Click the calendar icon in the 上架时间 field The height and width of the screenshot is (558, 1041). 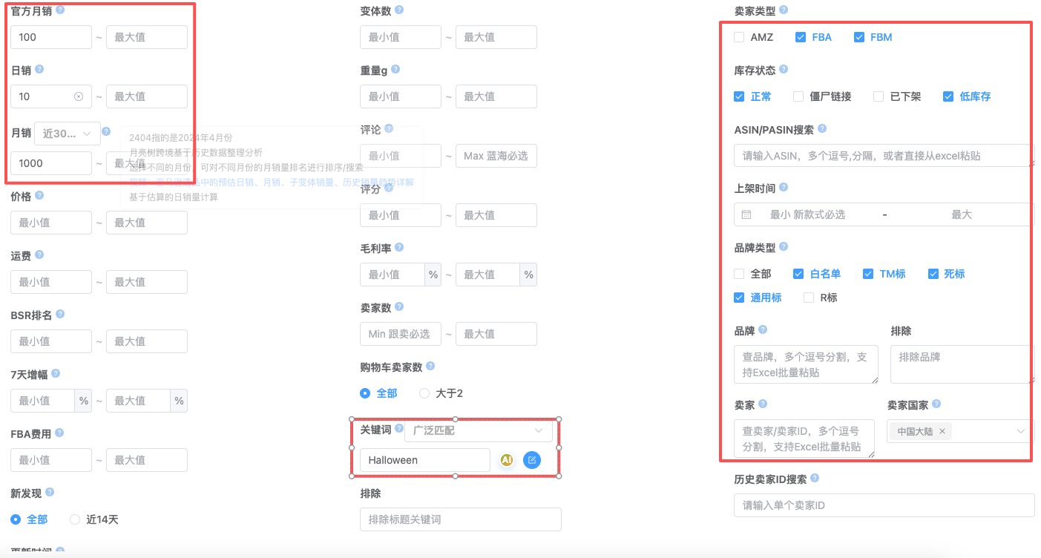746,214
